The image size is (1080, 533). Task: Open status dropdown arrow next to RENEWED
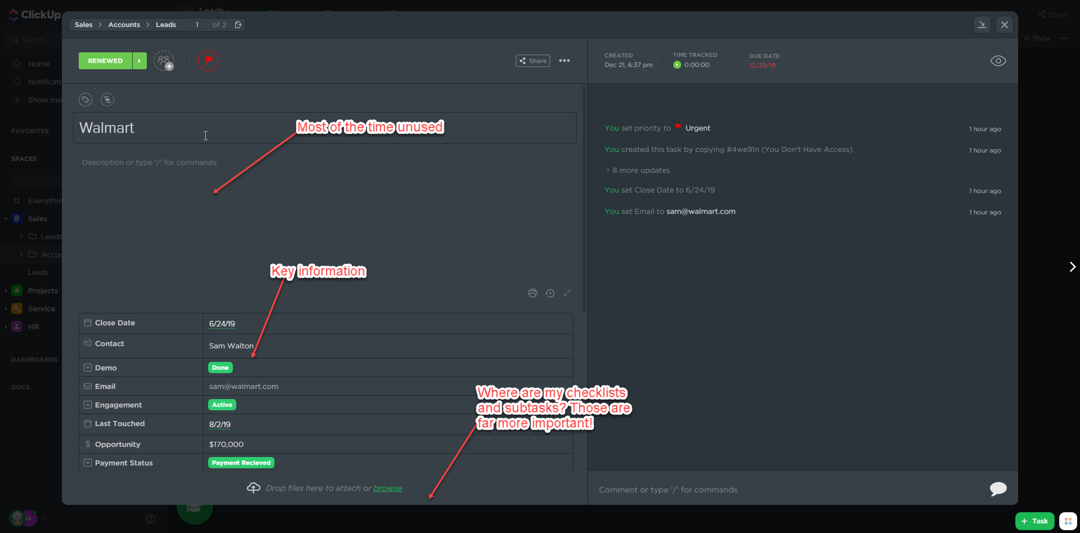[x=139, y=61]
